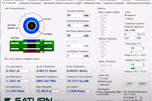
Task: Open the Bandwidth & Max Conductor Length tab
Action: [63, 3]
